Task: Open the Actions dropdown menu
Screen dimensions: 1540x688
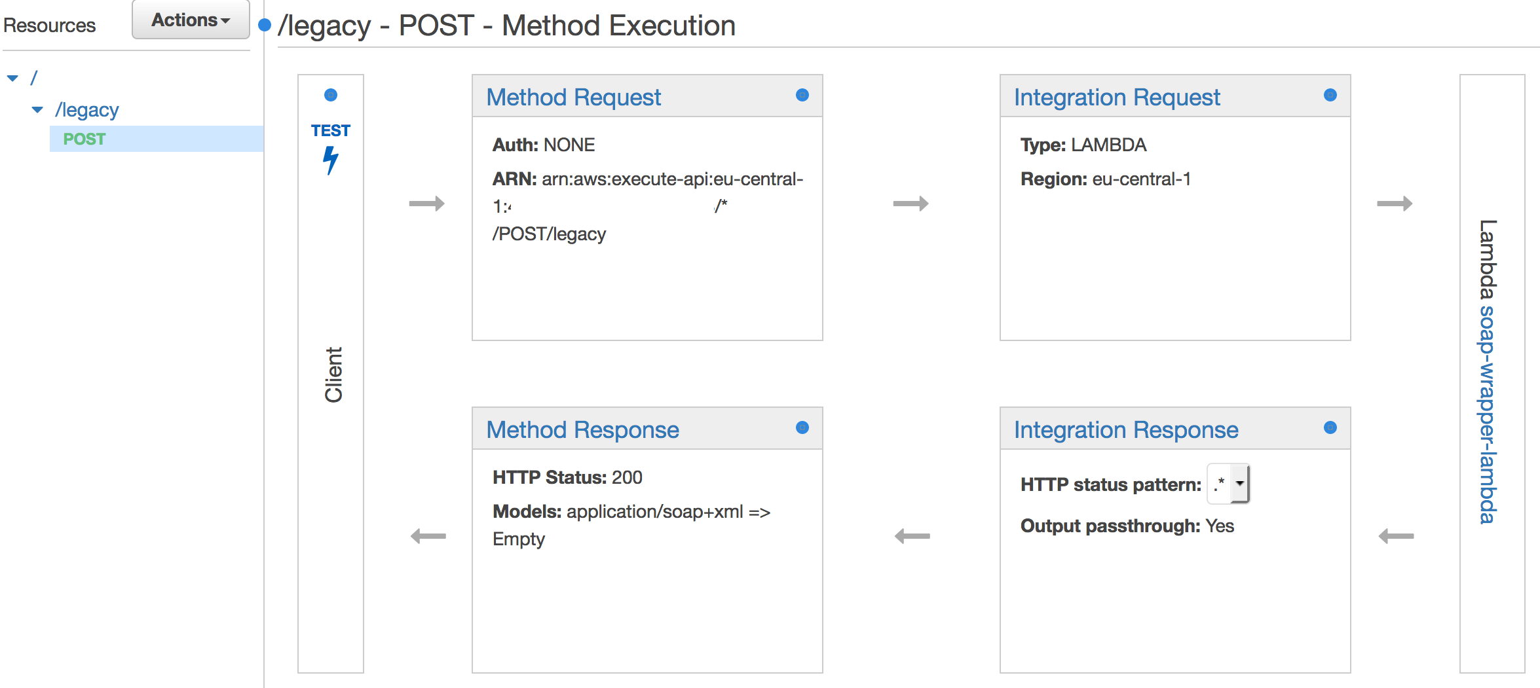Action: pyautogui.click(x=191, y=20)
